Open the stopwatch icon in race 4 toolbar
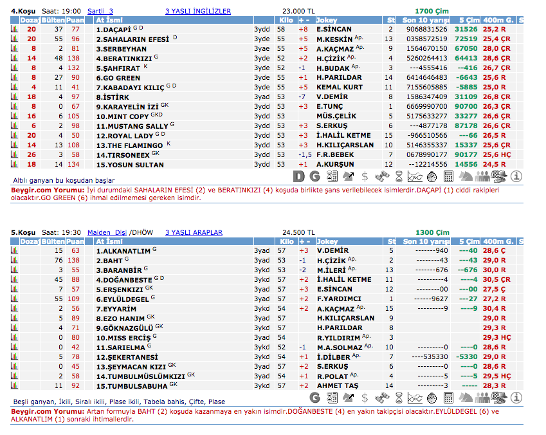 [x=432, y=176]
